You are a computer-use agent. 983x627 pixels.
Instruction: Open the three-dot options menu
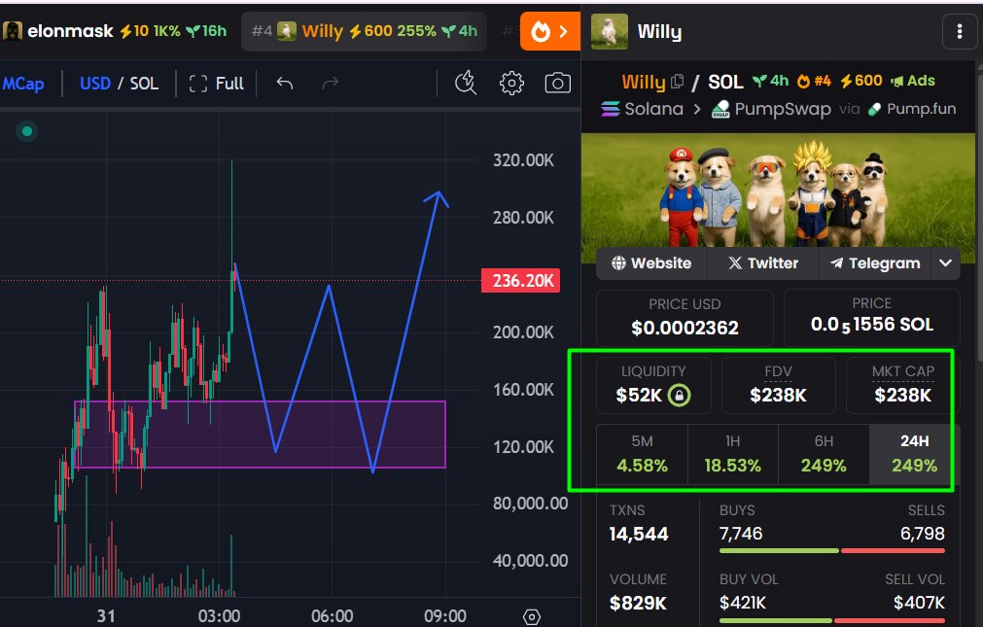coord(959,31)
